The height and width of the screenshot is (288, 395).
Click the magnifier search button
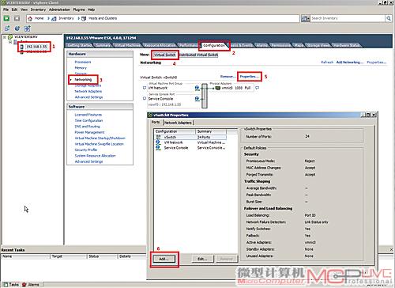[389, 18]
